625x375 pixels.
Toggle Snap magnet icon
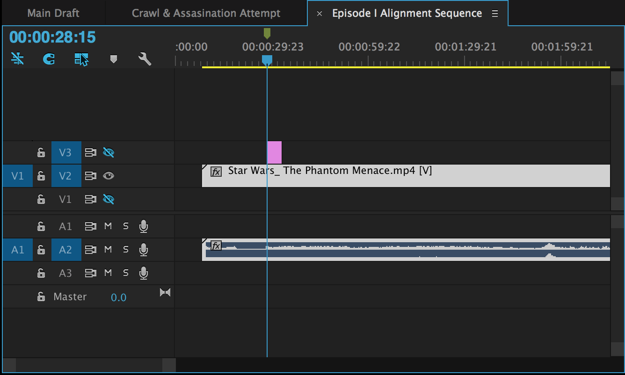coord(49,58)
